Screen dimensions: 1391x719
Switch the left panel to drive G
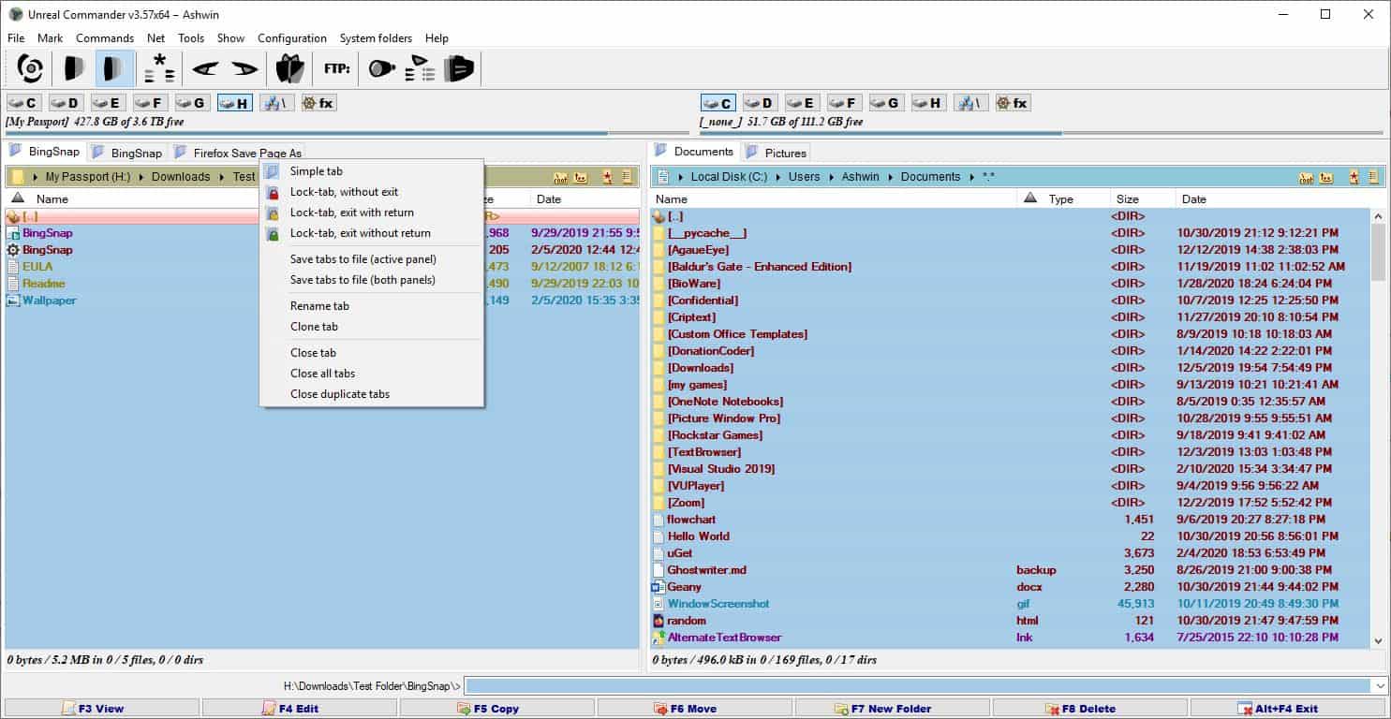(192, 103)
